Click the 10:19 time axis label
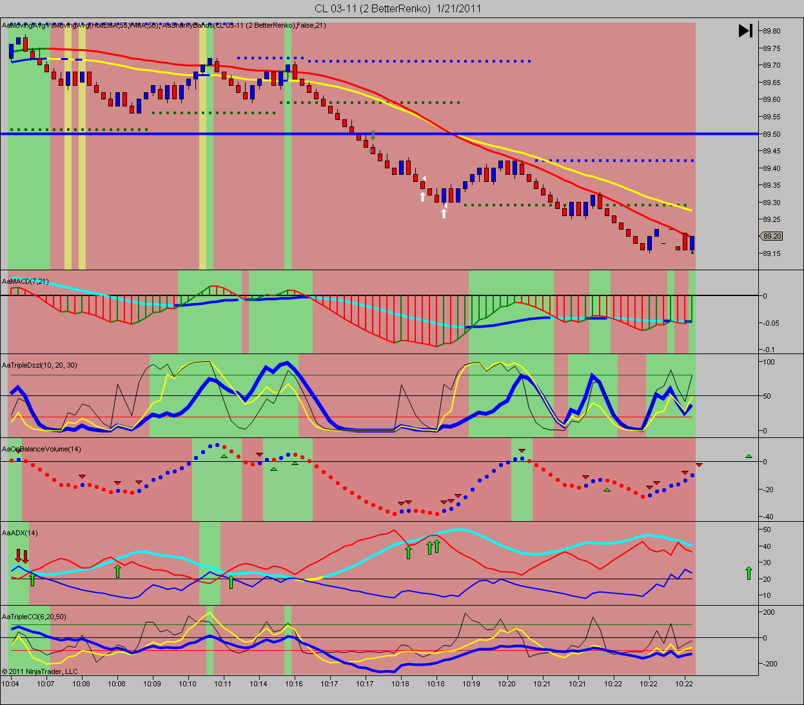The width and height of the screenshot is (804, 705). click(x=471, y=684)
